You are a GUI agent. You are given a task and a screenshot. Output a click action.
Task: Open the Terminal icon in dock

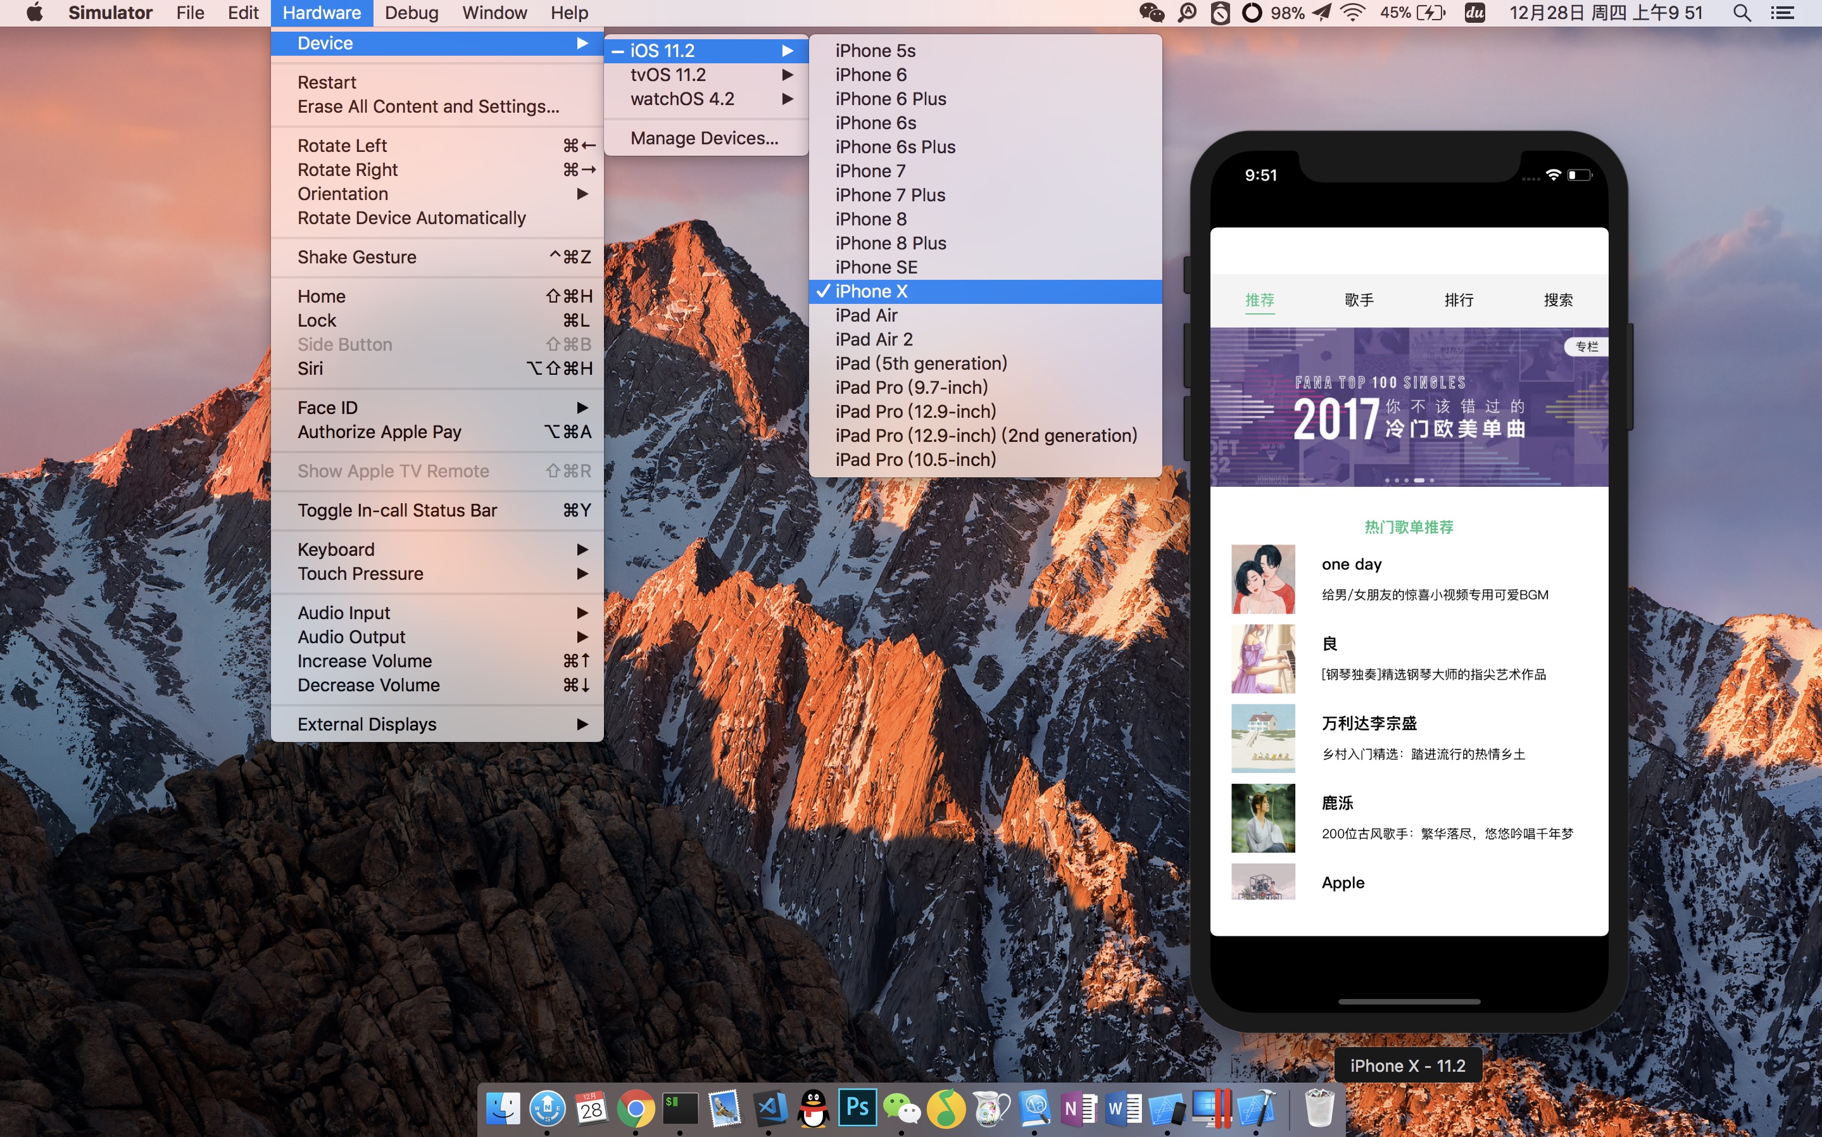(681, 1109)
